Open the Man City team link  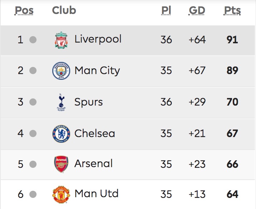(97, 71)
